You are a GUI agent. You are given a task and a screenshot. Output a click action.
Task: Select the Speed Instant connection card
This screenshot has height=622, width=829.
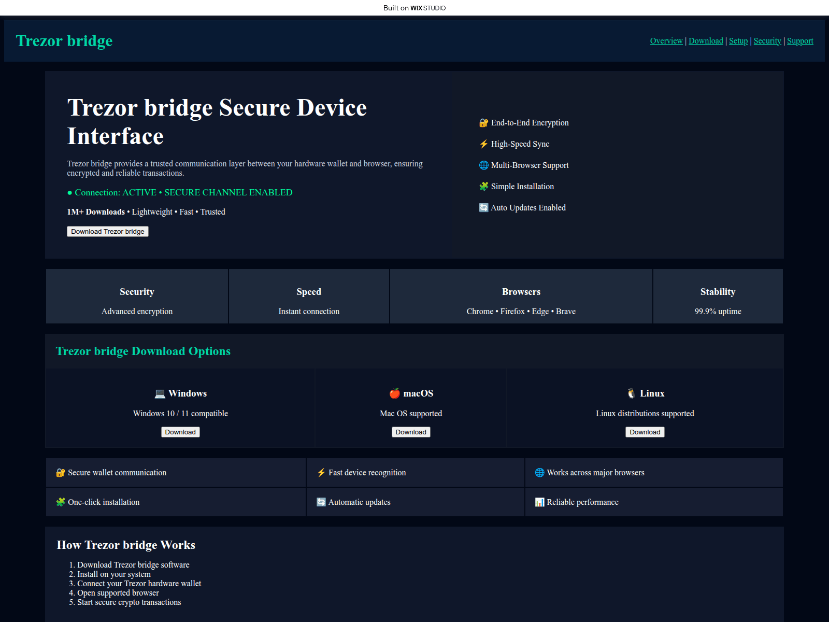pyautogui.click(x=309, y=296)
